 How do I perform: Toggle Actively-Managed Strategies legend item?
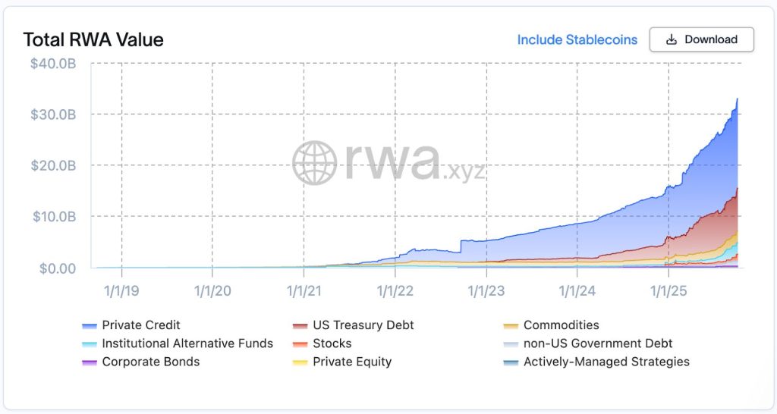point(596,362)
